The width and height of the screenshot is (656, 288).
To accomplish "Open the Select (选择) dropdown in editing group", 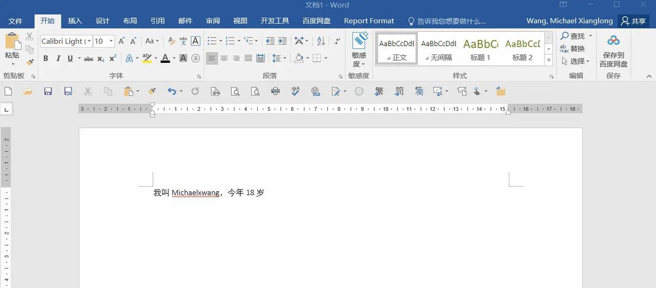I will click(x=576, y=61).
